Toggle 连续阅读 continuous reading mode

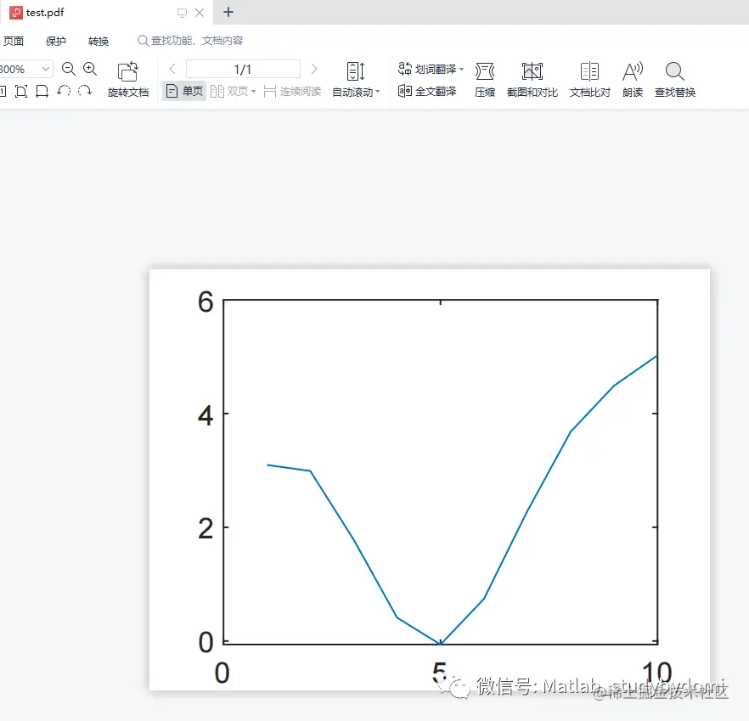(292, 91)
